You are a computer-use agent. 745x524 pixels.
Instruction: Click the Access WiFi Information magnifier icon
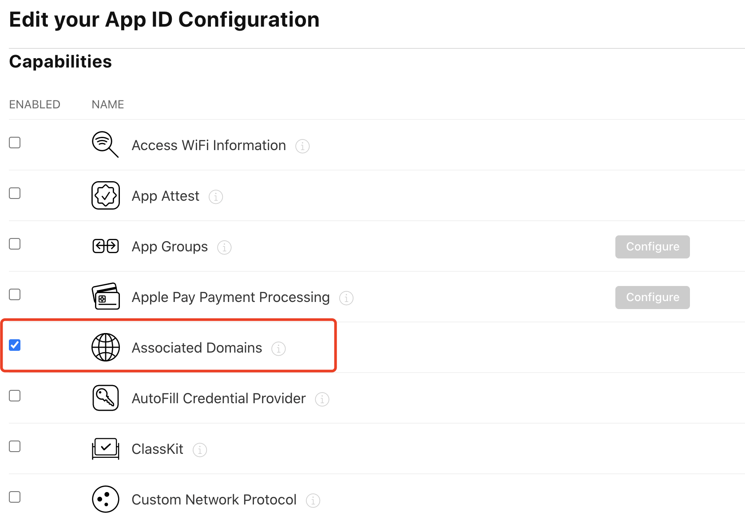click(105, 144)
